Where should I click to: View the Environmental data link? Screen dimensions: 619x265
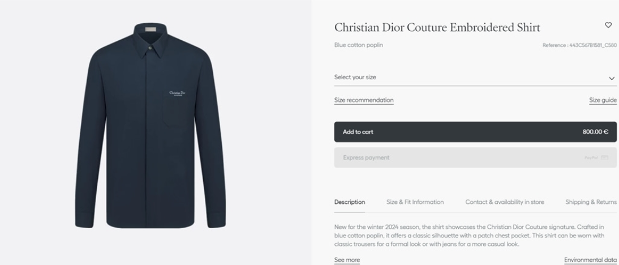point(590,260)
